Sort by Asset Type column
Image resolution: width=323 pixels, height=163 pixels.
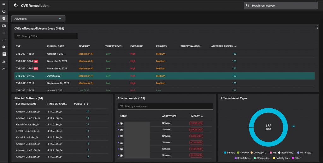coord(169,116)
